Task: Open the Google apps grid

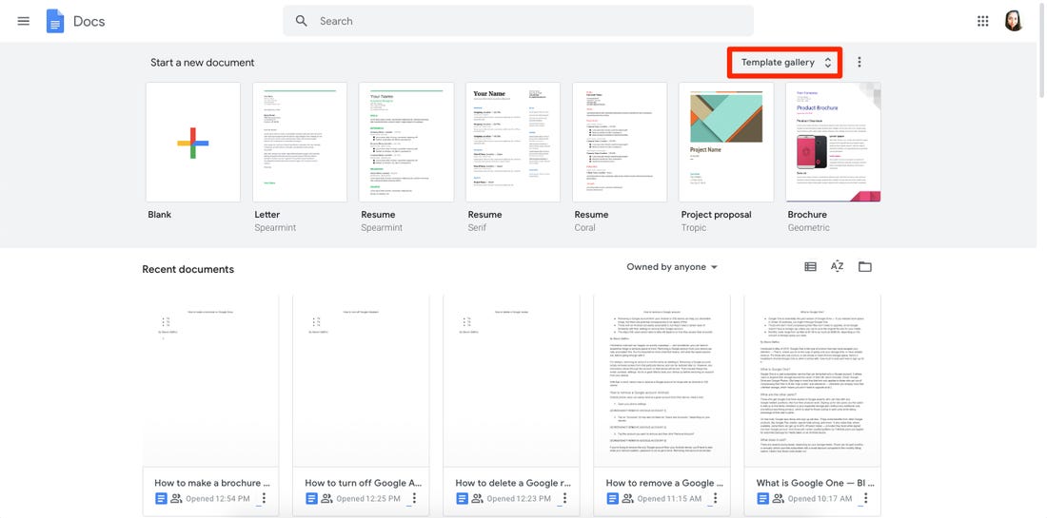Action: pos(983,21)
